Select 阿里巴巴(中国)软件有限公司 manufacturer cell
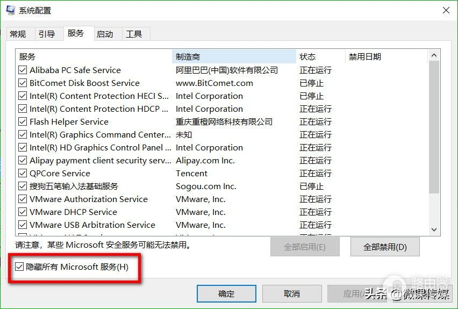This screenshot has width=458, height=309. pyautogui.click(x=227, y=70)
